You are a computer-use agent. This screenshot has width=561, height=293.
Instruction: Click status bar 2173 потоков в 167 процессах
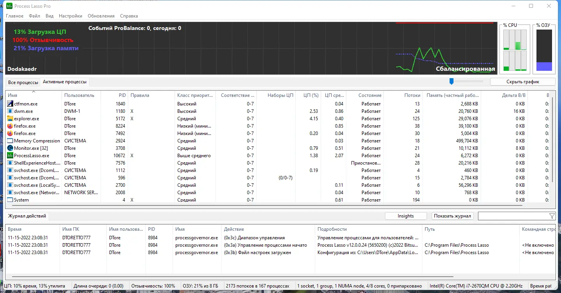pyautogui.click(x=258, y=286)
